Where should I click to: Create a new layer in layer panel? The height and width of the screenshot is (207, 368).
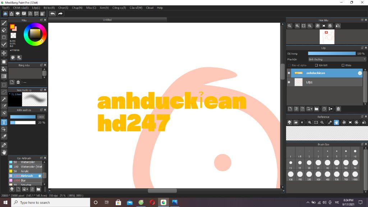point(290,109)
